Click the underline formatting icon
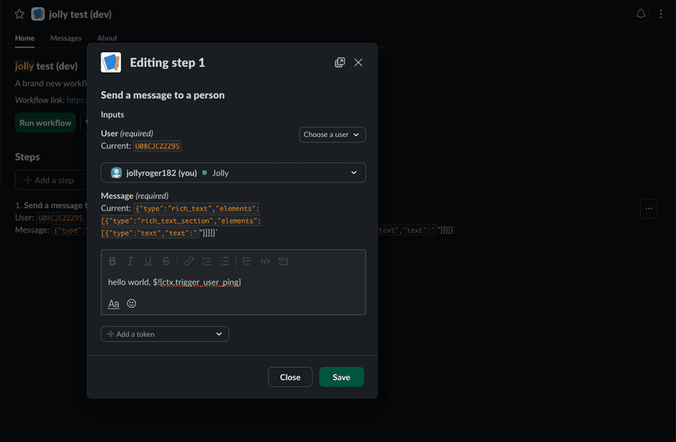 click(148, 261)
